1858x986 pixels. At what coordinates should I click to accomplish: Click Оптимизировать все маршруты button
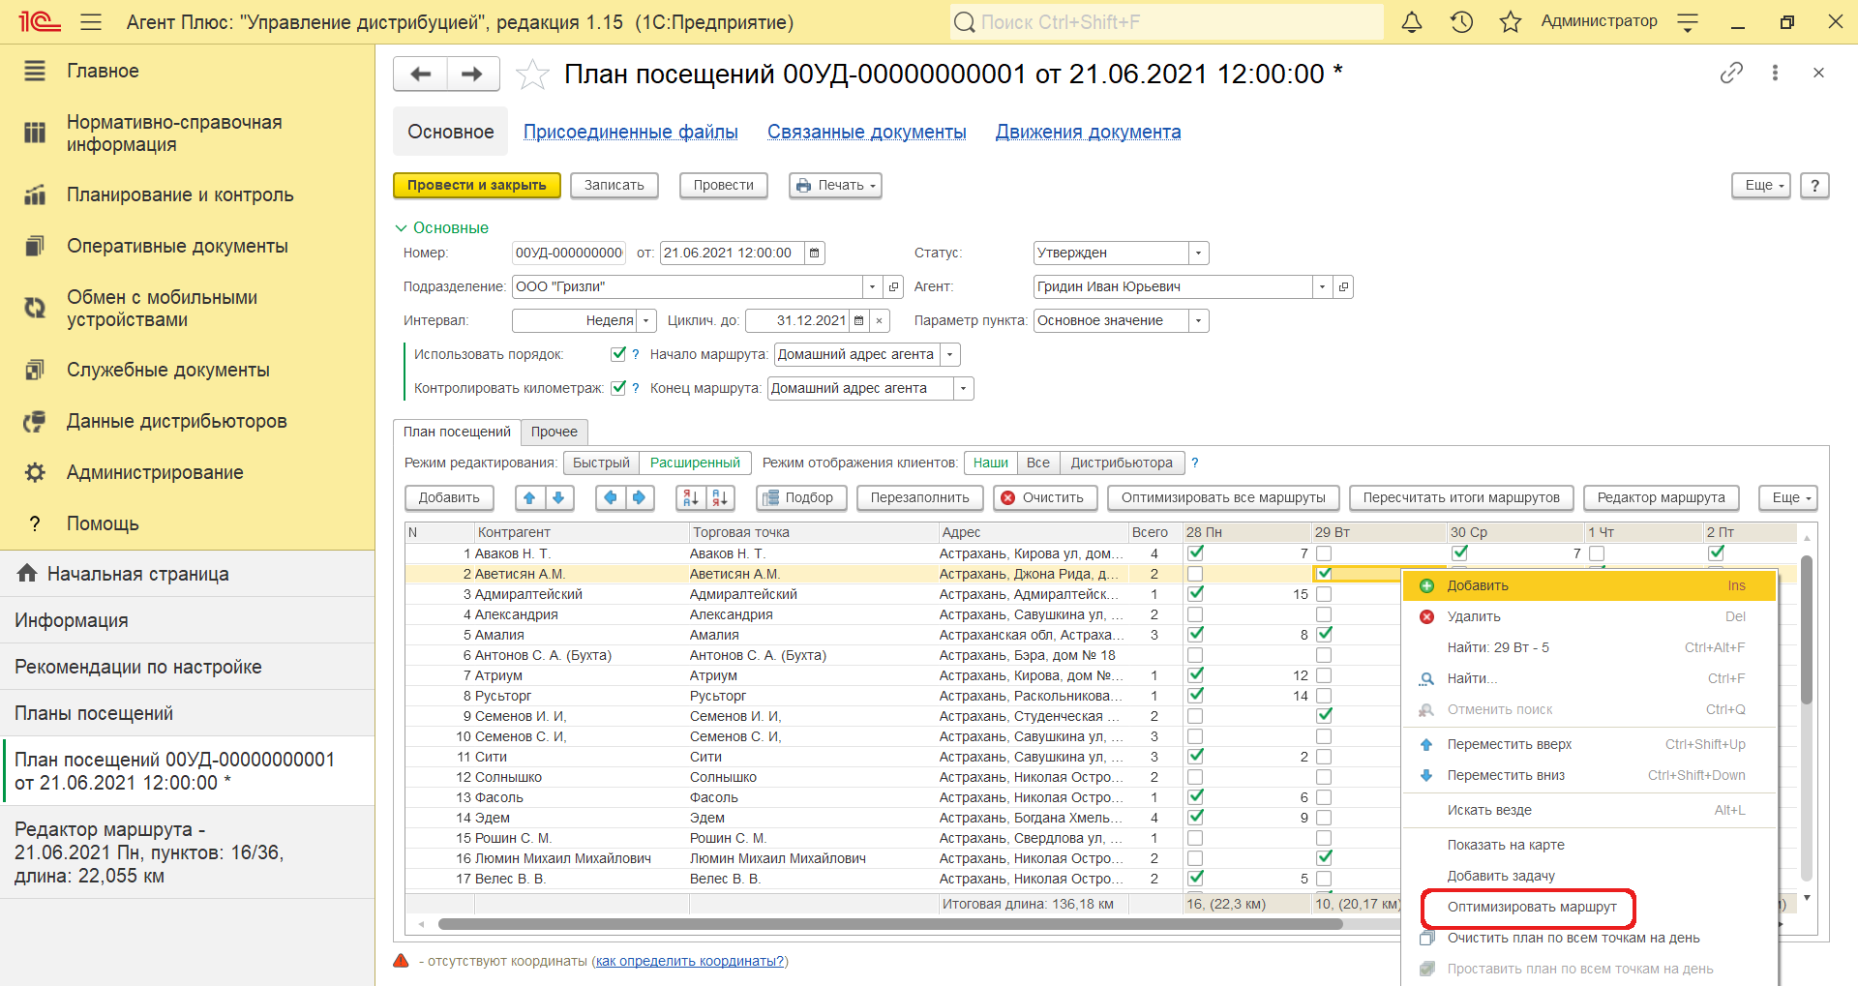pyautogui.click(x=1223, y=498)
